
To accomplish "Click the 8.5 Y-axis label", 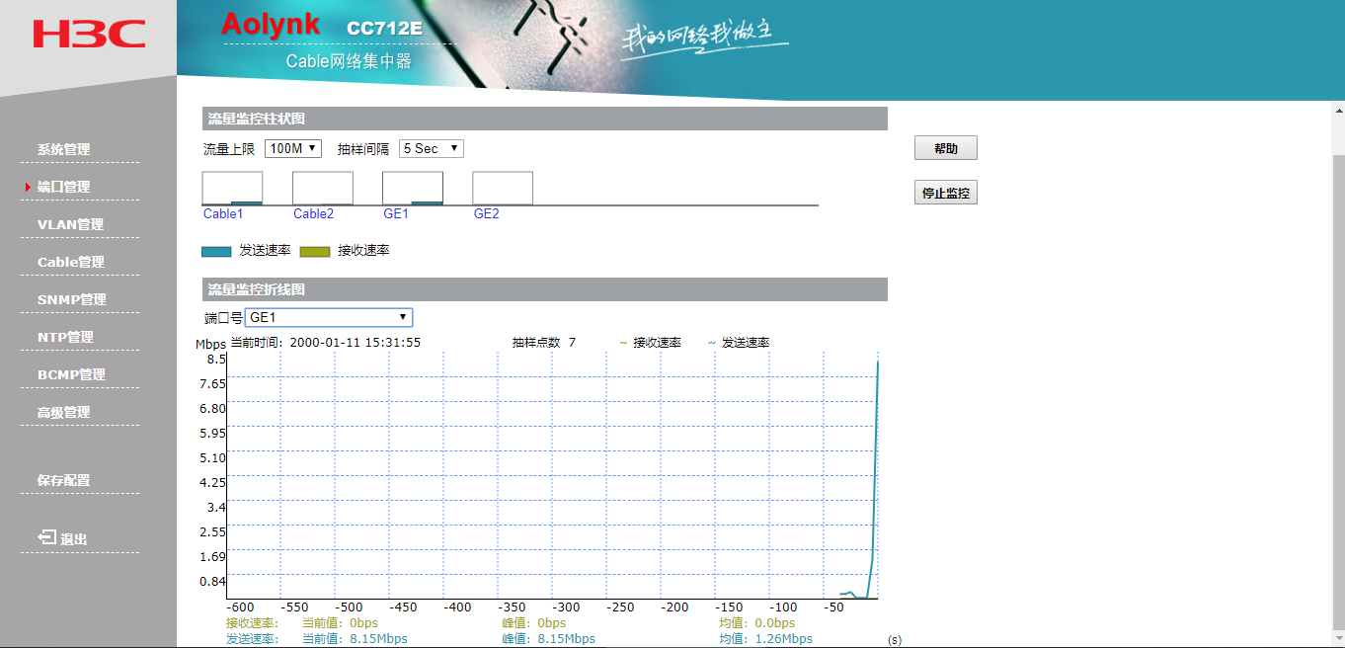I will [x=216, y=360].
